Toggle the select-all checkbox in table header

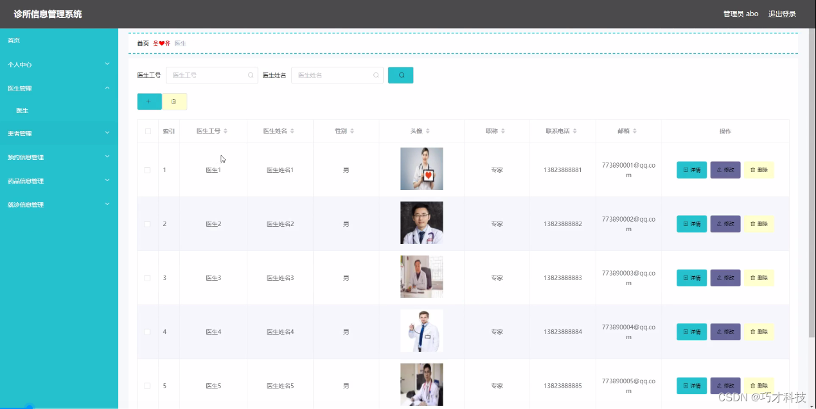pos(148,131)
